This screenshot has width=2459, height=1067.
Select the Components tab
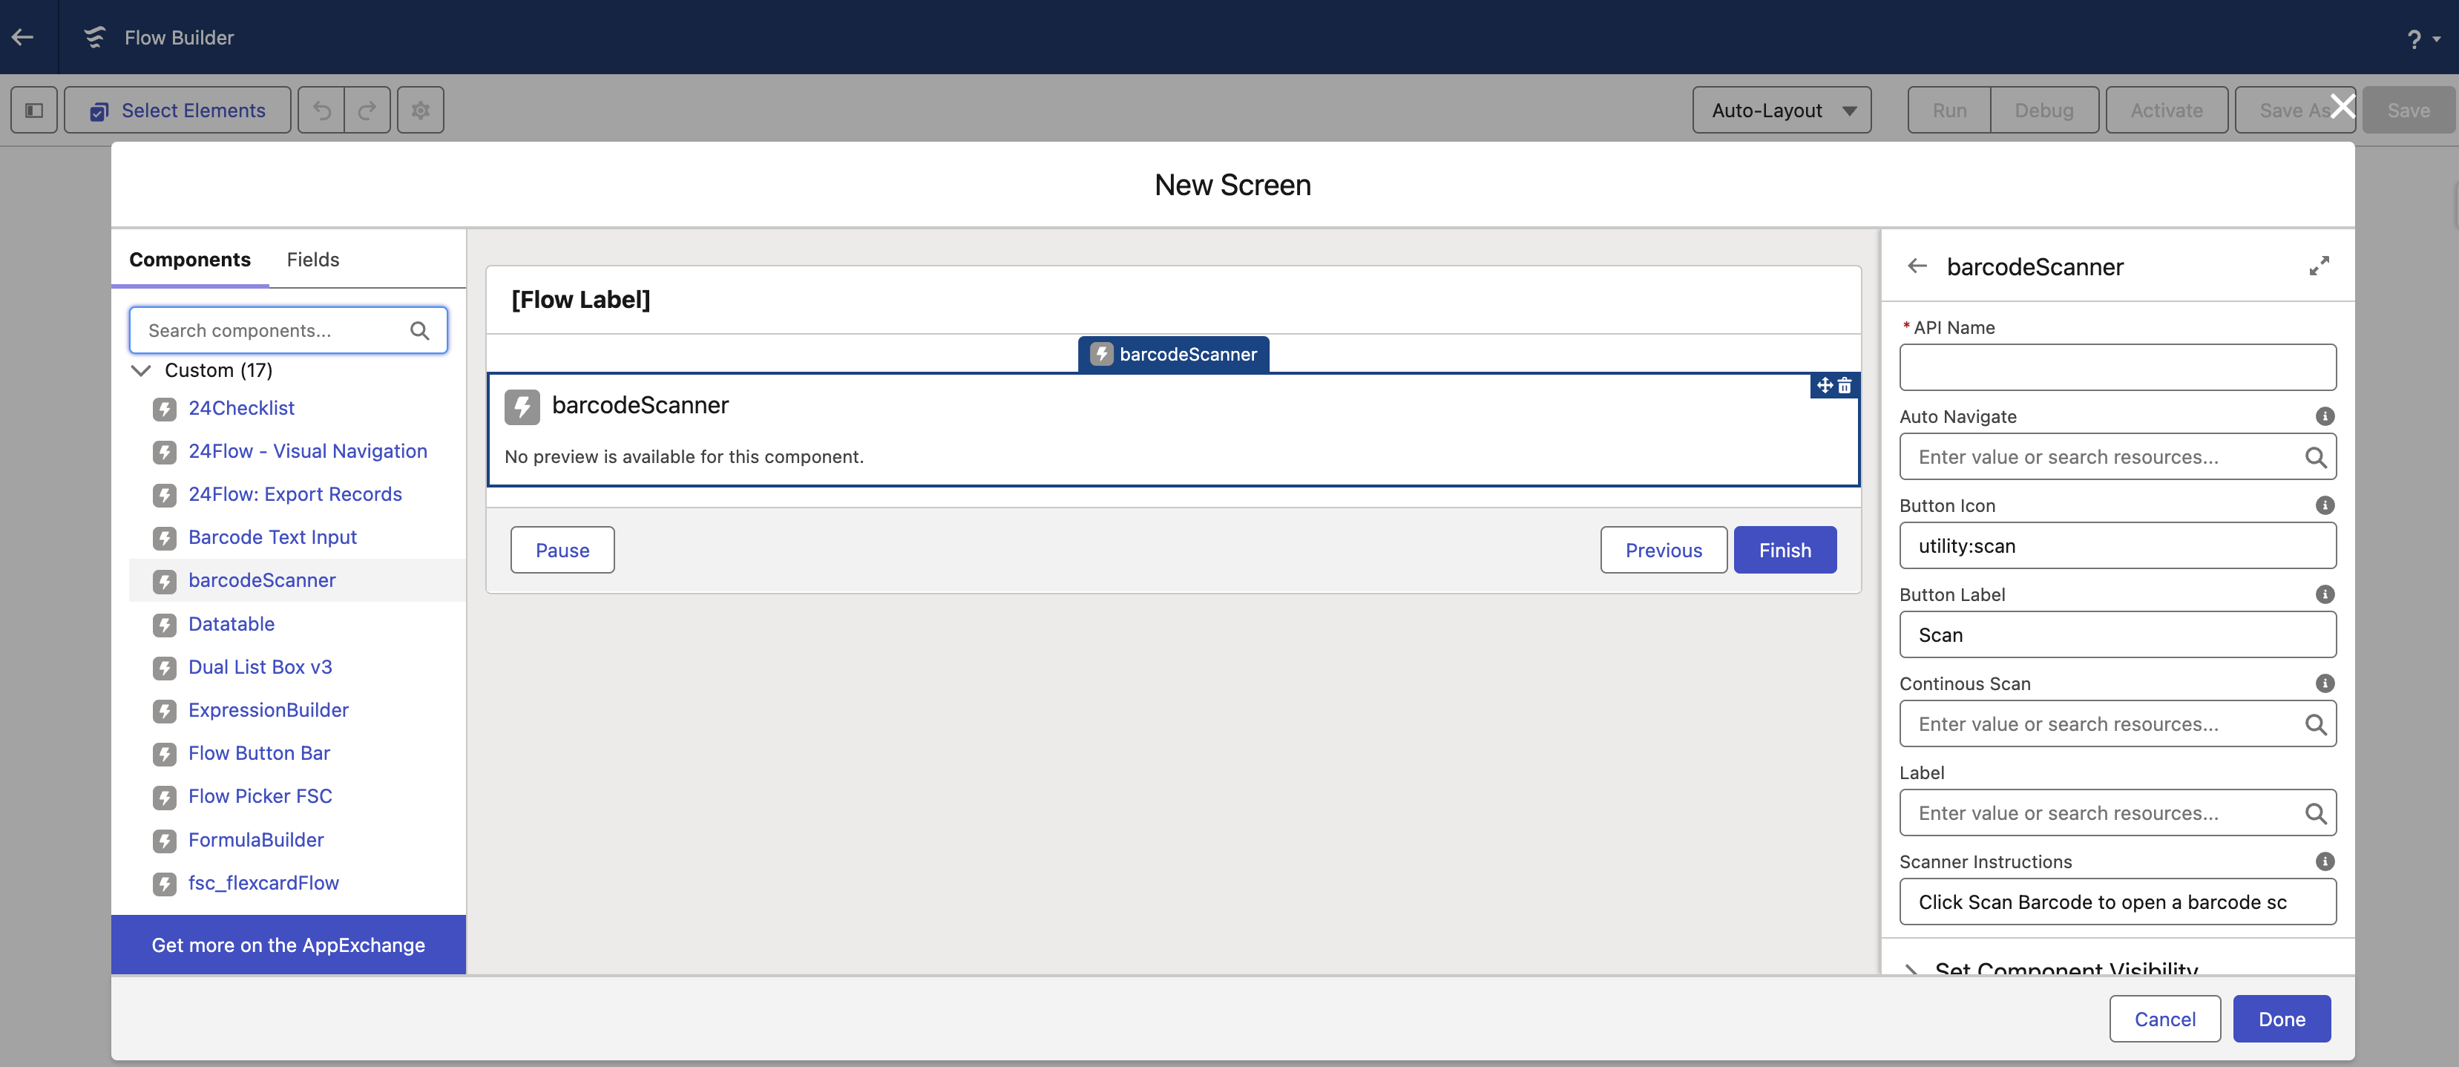point(190,260)
